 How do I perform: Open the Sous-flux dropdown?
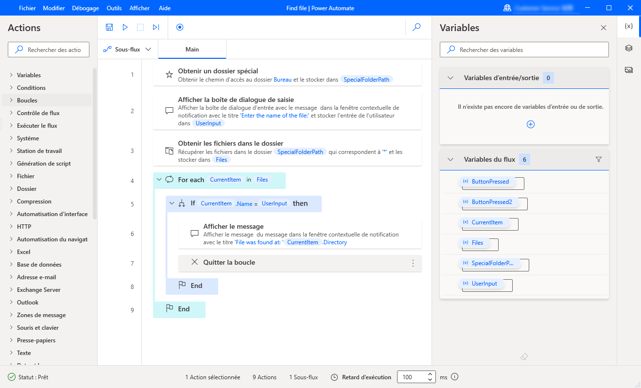[128, 50]
